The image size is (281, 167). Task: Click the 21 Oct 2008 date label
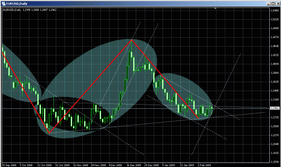45,165
